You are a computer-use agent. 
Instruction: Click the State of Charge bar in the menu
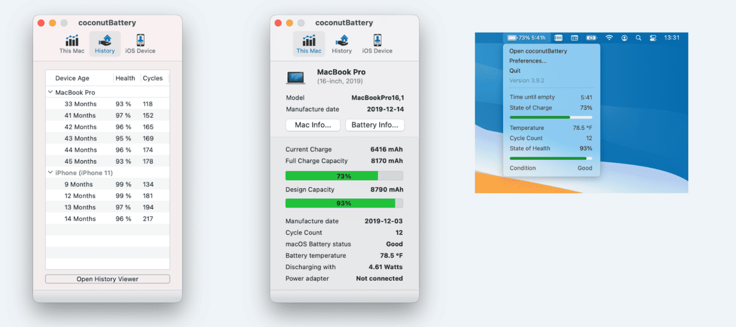point(551,117)
